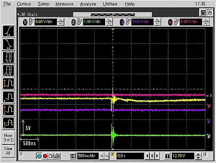Toggle the channel 2 On checkbox
Image resolution: width=216 pixels, height=163 pixels.
point(80,24)
